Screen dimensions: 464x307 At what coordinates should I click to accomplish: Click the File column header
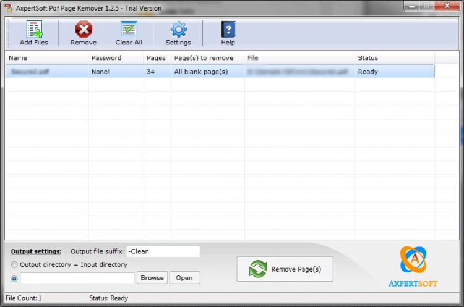tap(299, 58)
